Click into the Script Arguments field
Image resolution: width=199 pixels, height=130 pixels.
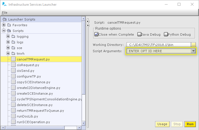click(159, 51)
